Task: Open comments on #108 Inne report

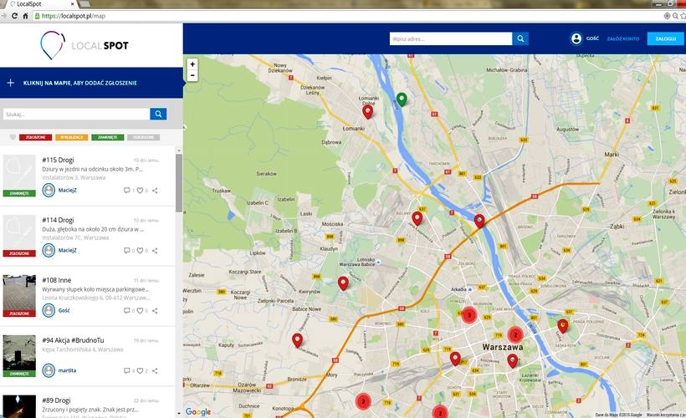Action: [126, 310]
